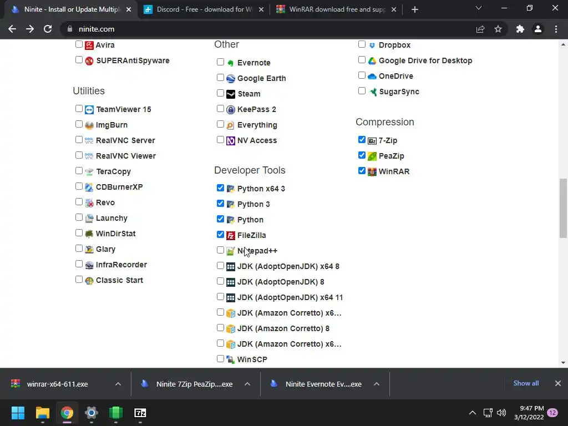Screen dimensions: 568x426
Task: Click the OneDrive cloud icon
Action: (x=372, y=77)
